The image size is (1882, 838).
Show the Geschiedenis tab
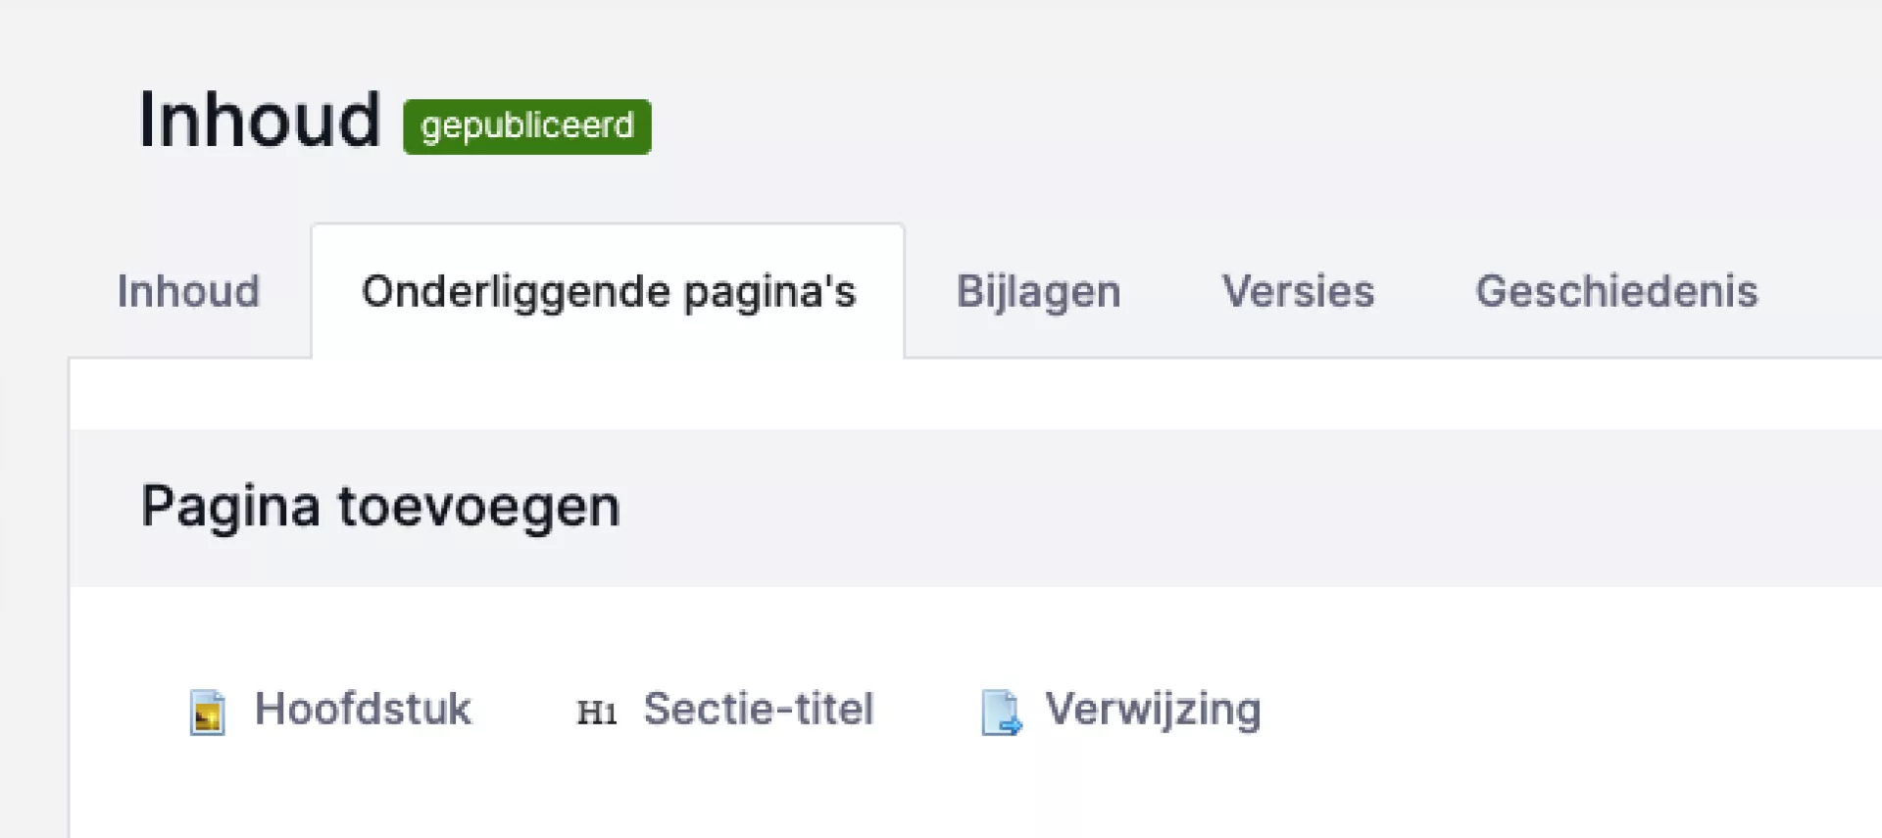click(1616, 291)
